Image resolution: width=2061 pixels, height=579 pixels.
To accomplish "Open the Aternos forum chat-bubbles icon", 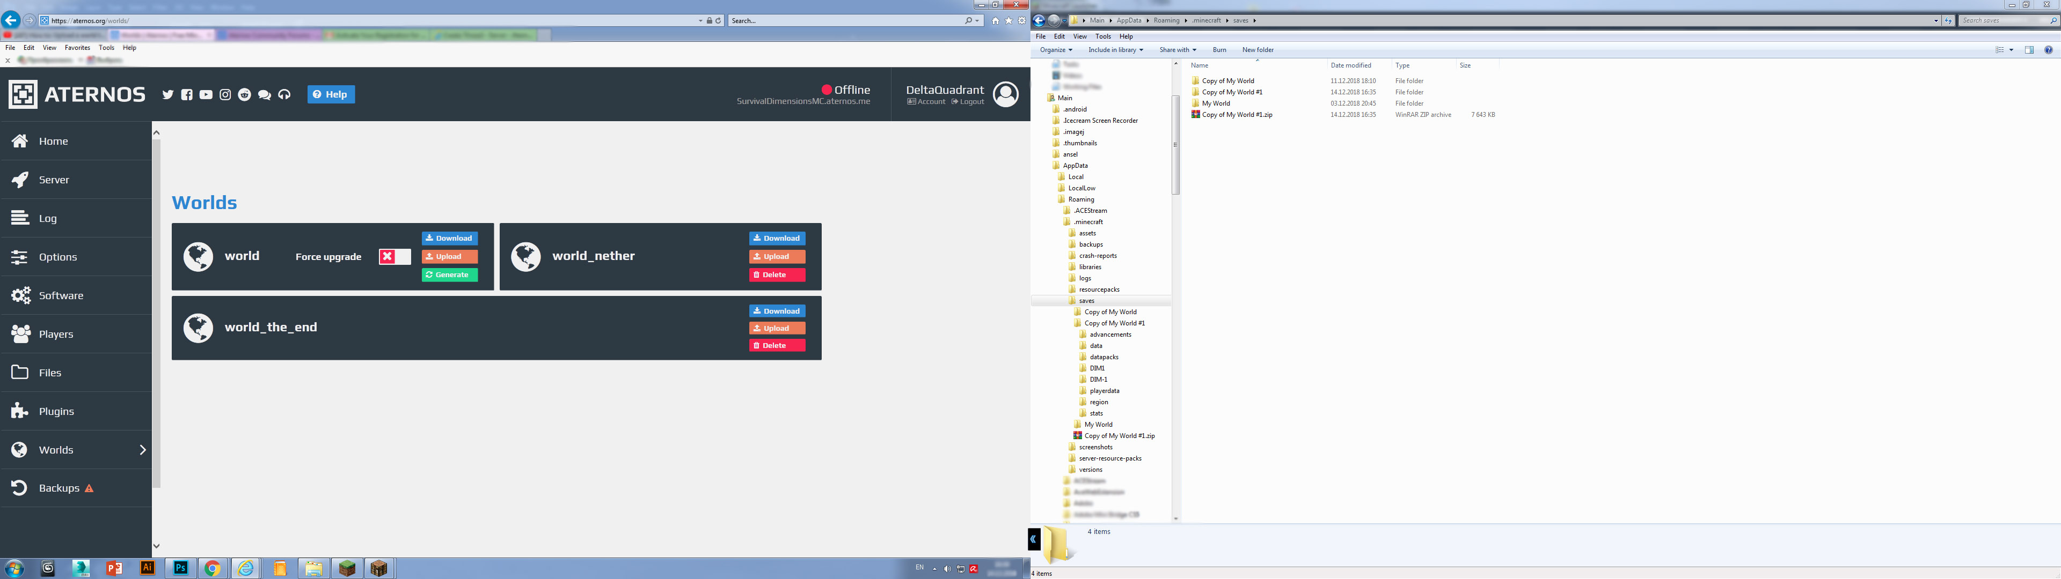I will [265, 94].
